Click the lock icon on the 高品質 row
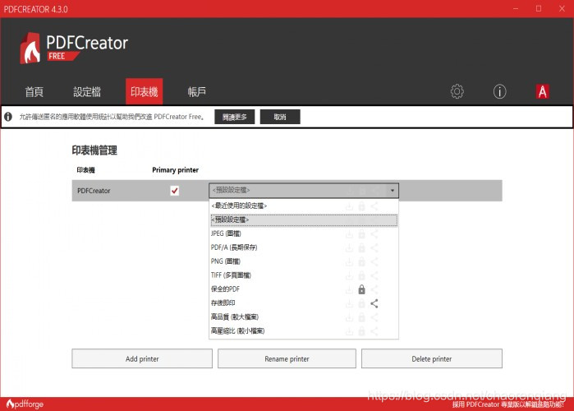 361,317
